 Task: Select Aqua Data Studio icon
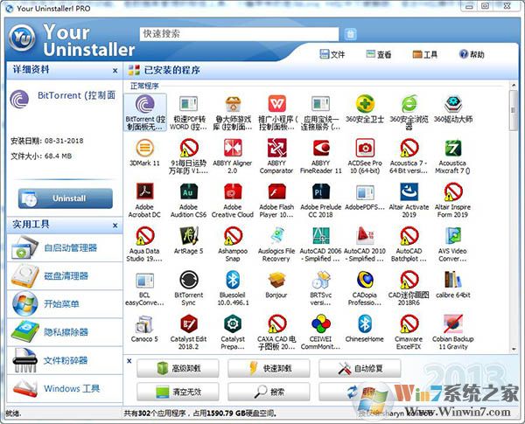145,235
